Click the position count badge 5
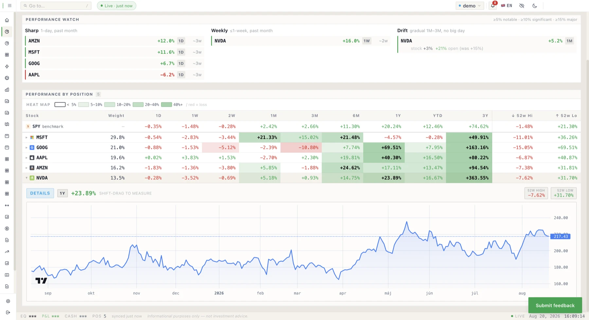Viewport: 589px width, 320px height. [x=98, y=94]
